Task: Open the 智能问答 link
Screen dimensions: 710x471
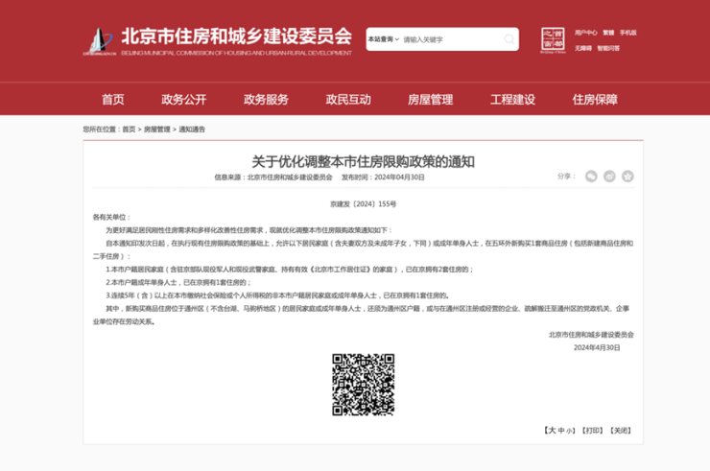Action: coord(608,47)
